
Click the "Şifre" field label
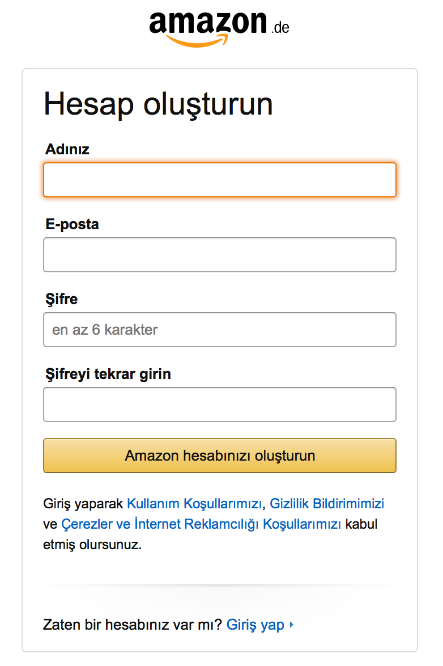(x=60, y=299)
